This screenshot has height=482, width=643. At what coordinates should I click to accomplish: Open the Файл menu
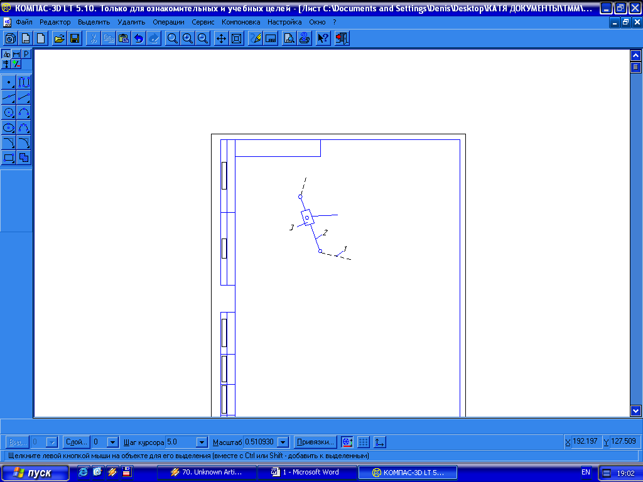point(24,22)
